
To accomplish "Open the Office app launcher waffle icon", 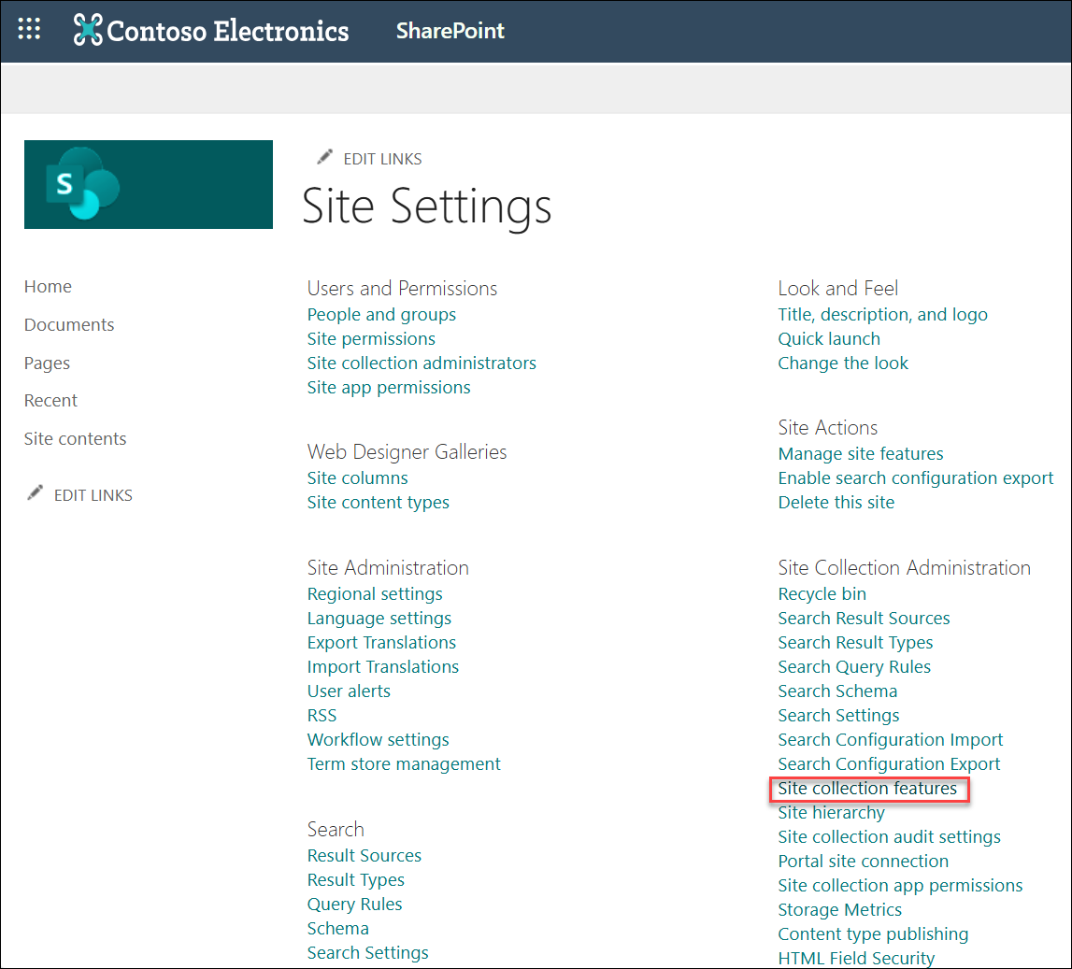I will [29, 28].
